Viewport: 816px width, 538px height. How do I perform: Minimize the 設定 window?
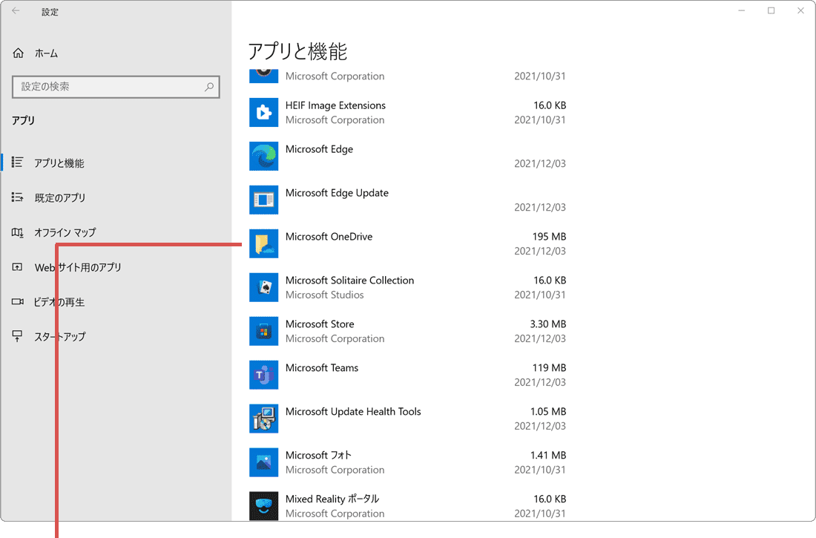[742, 11]
